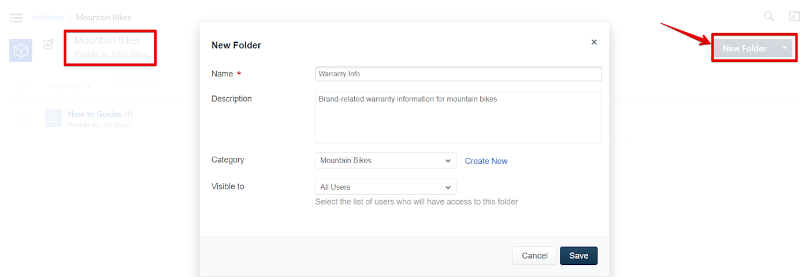
Task: Click into the Name input field
Action: (x=458, y=74)
